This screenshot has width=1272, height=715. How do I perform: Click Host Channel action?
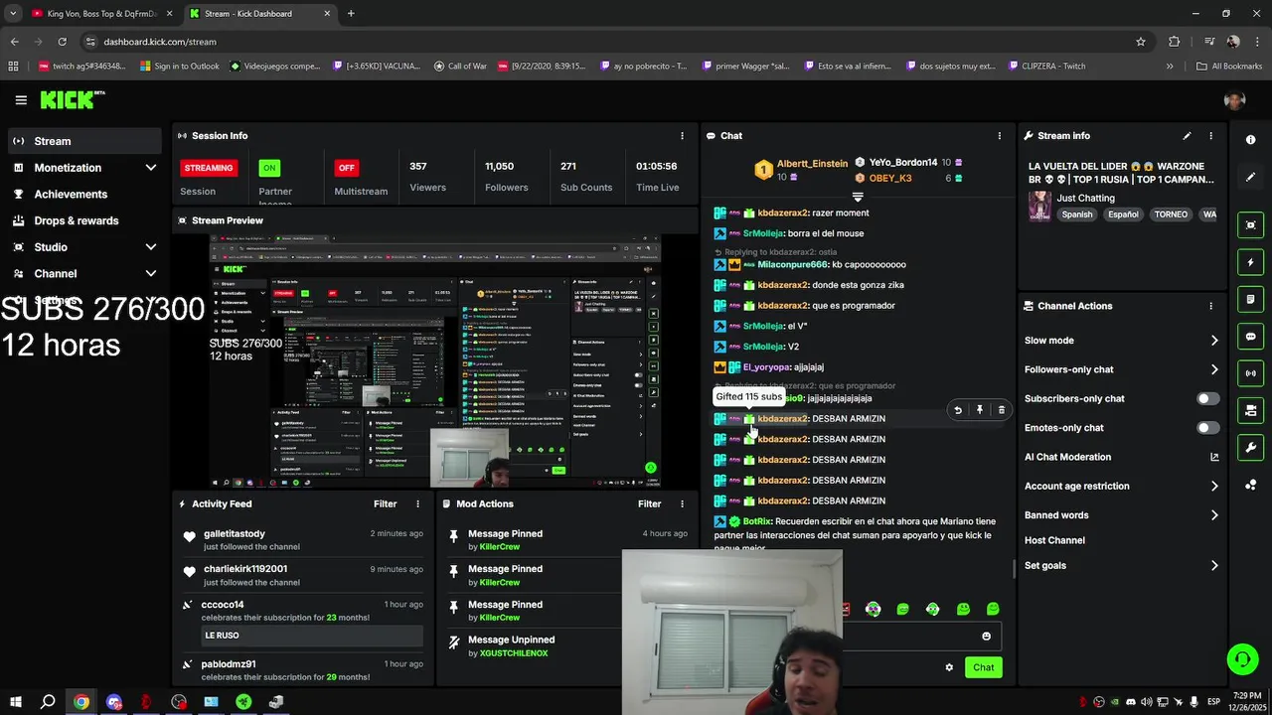(x=1054, y=540)
